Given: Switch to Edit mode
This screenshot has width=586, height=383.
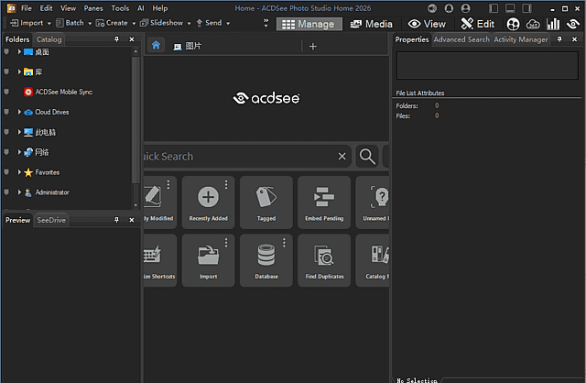Looking at the screenshot, I should pos(478,24).
